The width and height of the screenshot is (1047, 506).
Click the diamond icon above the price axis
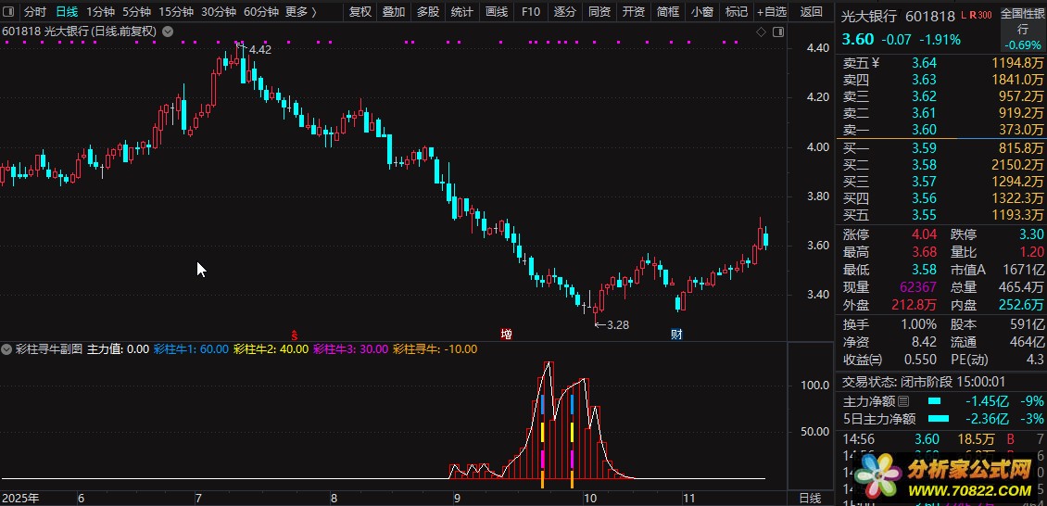tap(761, 32)
